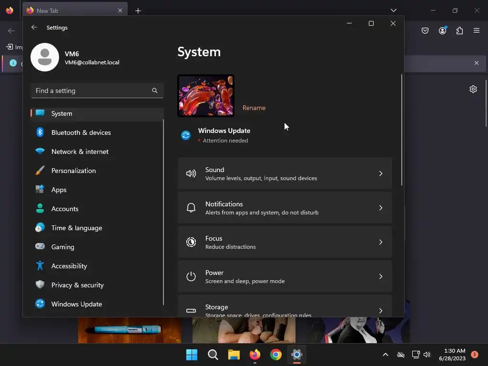Select Personalization category
This screenshot has height=366, width=488.
pos(97,171)
